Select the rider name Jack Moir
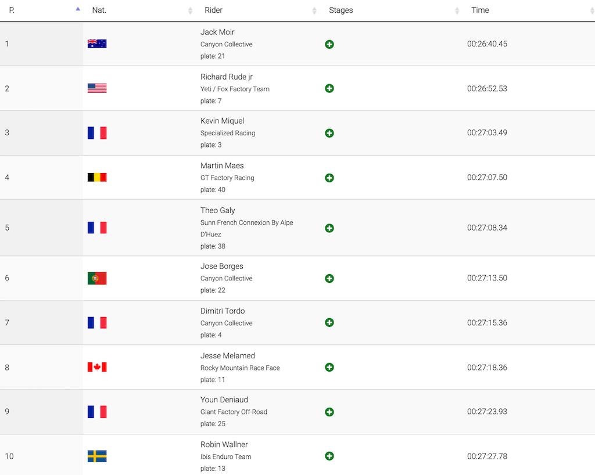The image size is (595, 475). pos(217,32)
